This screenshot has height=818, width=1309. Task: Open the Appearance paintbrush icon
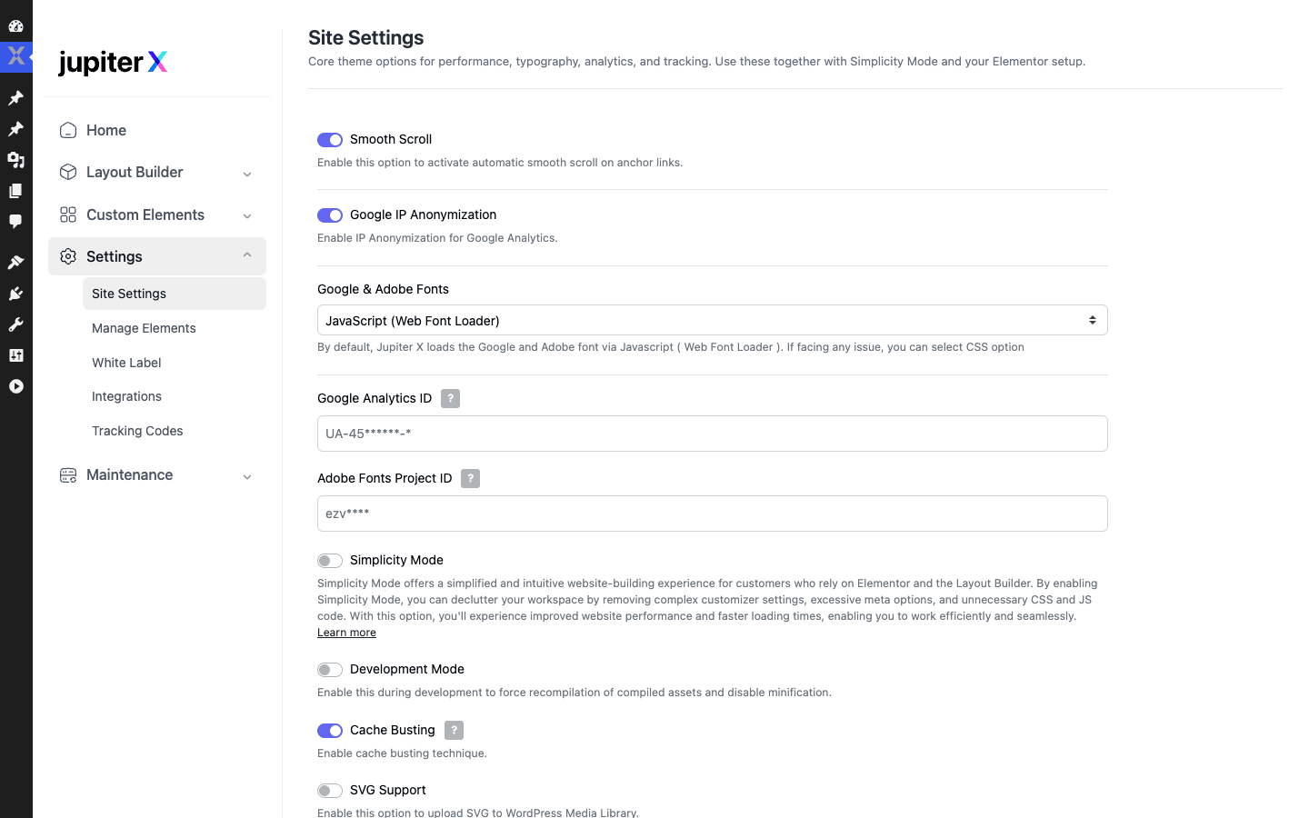[15, 263]
